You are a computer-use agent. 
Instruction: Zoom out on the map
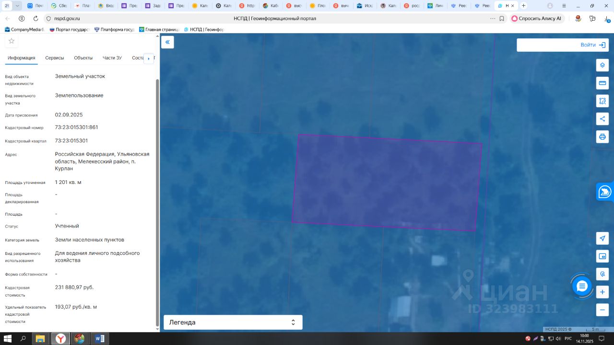[x=602, y=310]
